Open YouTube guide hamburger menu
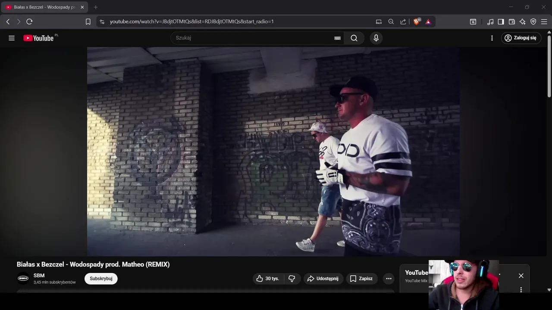Screen dimensions: 552x310 click(x=12, y=38)
